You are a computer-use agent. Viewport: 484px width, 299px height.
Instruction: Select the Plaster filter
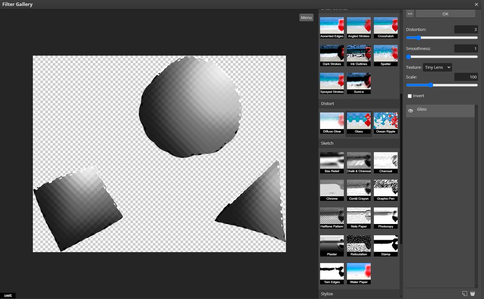(x=332, y=246)
